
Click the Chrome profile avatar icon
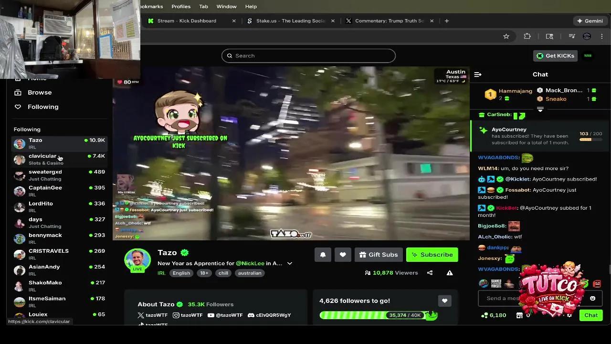(587, 36)
